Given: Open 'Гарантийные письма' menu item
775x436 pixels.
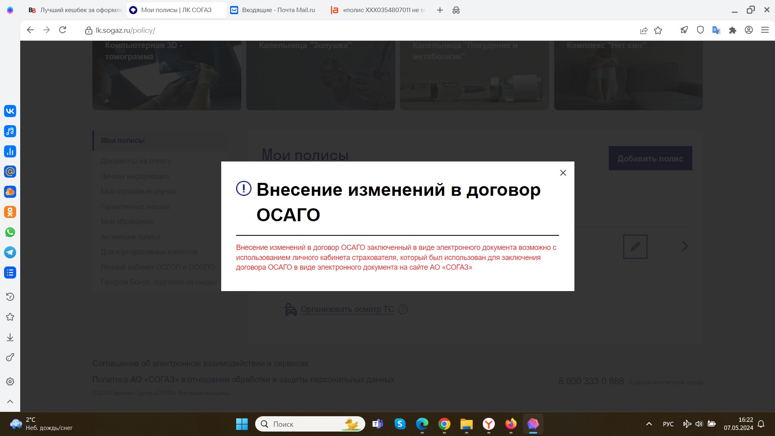Looking at the screenshot, I should 135,207.
